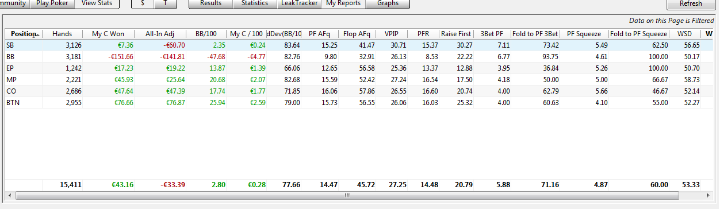Sort by 3Bet PF column header
Screen dimensions: 720x209
tap(492, 34)
